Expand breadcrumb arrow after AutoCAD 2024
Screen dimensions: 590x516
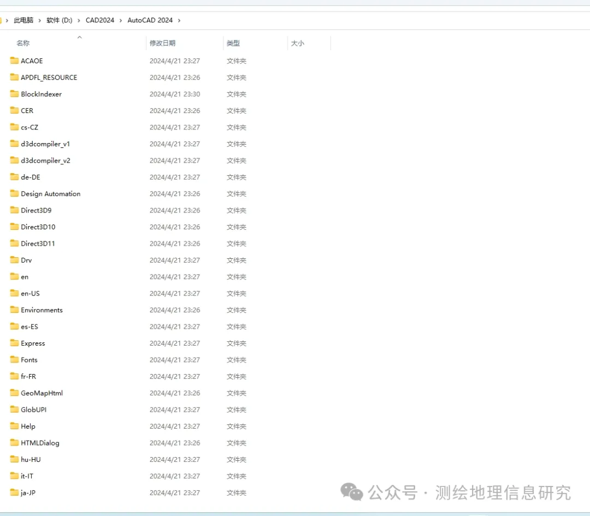(x=179, y=20)
